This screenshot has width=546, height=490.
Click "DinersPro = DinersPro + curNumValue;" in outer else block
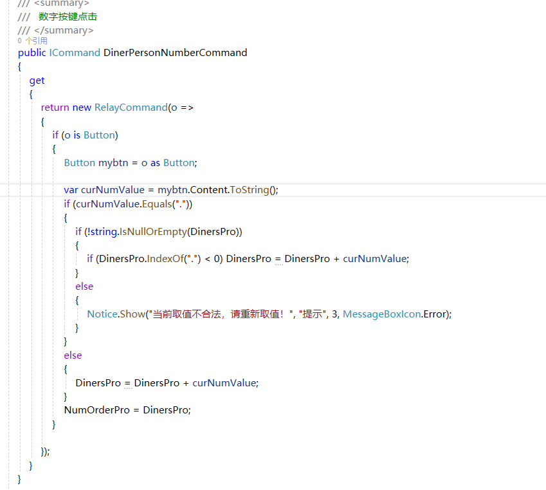[167, 383]
